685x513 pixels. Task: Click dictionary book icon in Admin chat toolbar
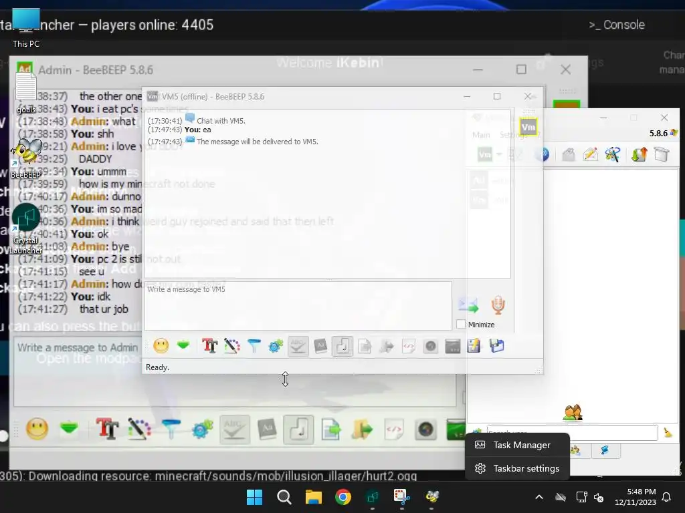[x=267, y=430]
